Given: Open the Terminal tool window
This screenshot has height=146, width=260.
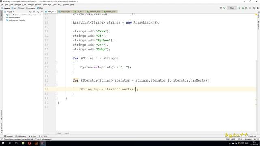Looking at the screenshot, I should coord(8,136).
